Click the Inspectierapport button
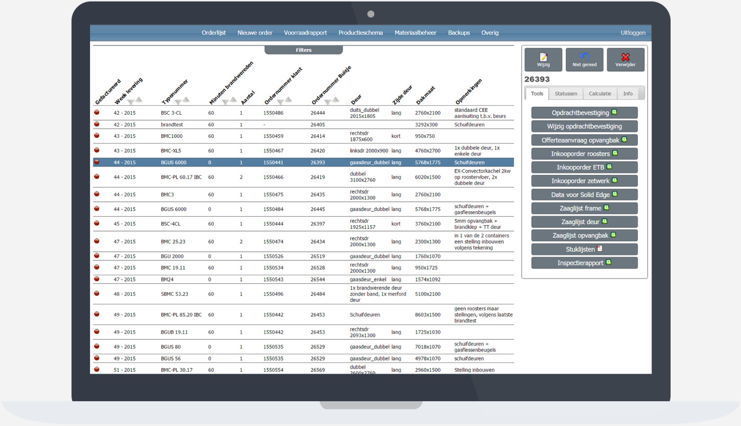741x426 pixels. 584,263
